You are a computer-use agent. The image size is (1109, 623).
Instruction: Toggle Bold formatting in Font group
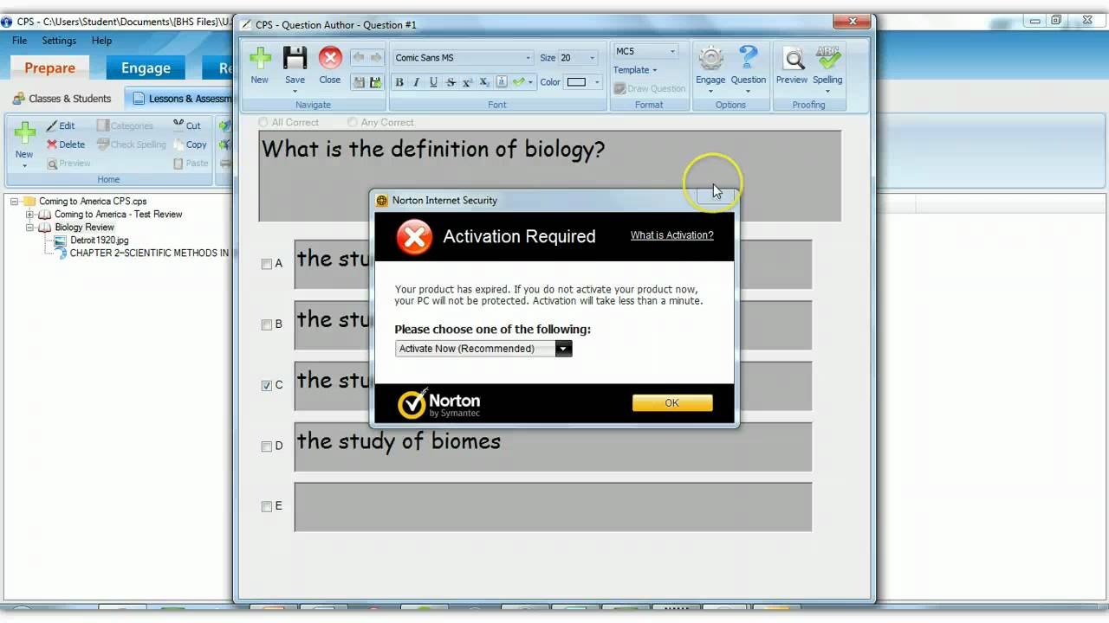pos(399,82)
